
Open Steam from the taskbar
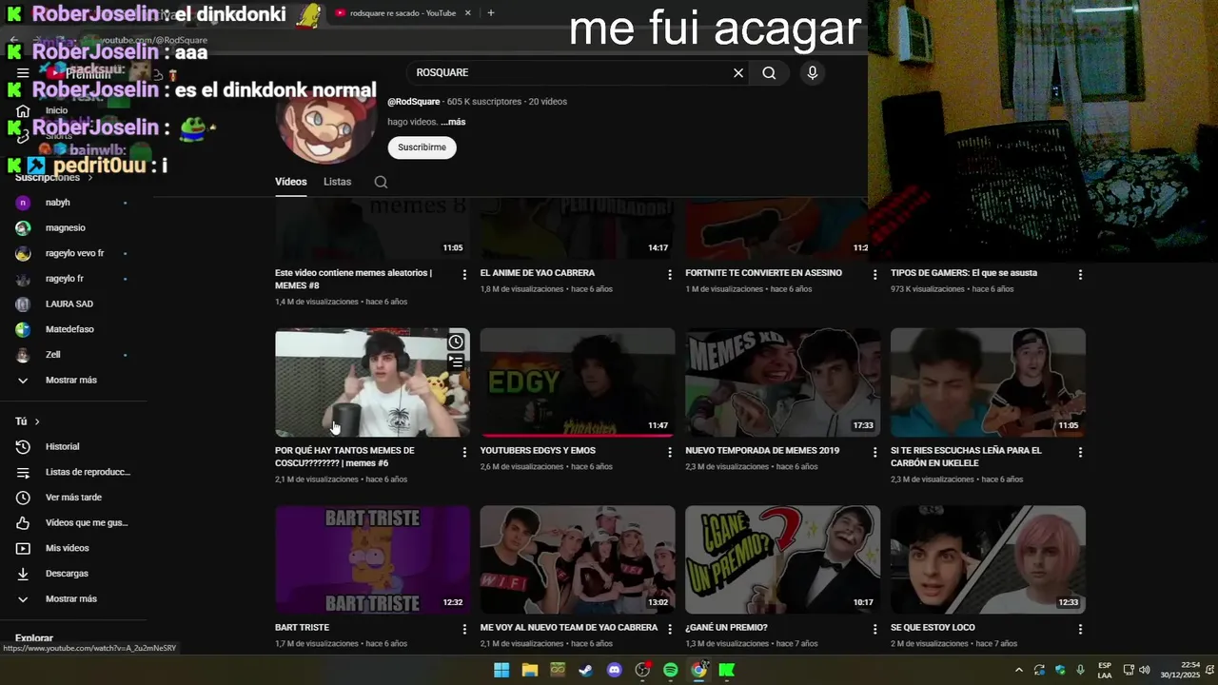[585, 670]
